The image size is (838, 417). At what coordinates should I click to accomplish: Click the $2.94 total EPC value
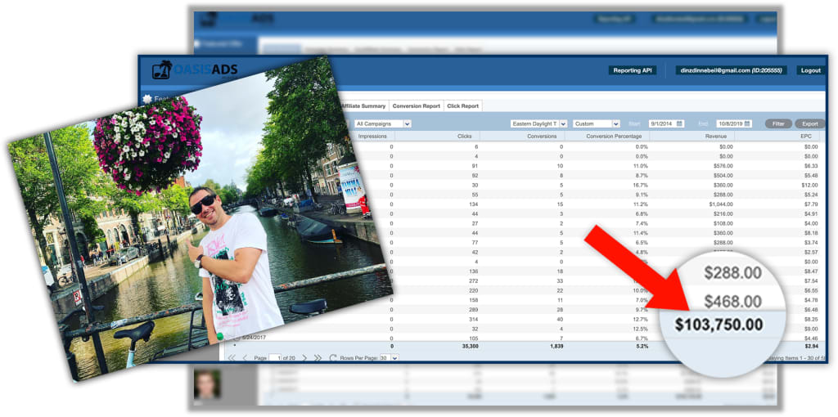coord(812,347)
